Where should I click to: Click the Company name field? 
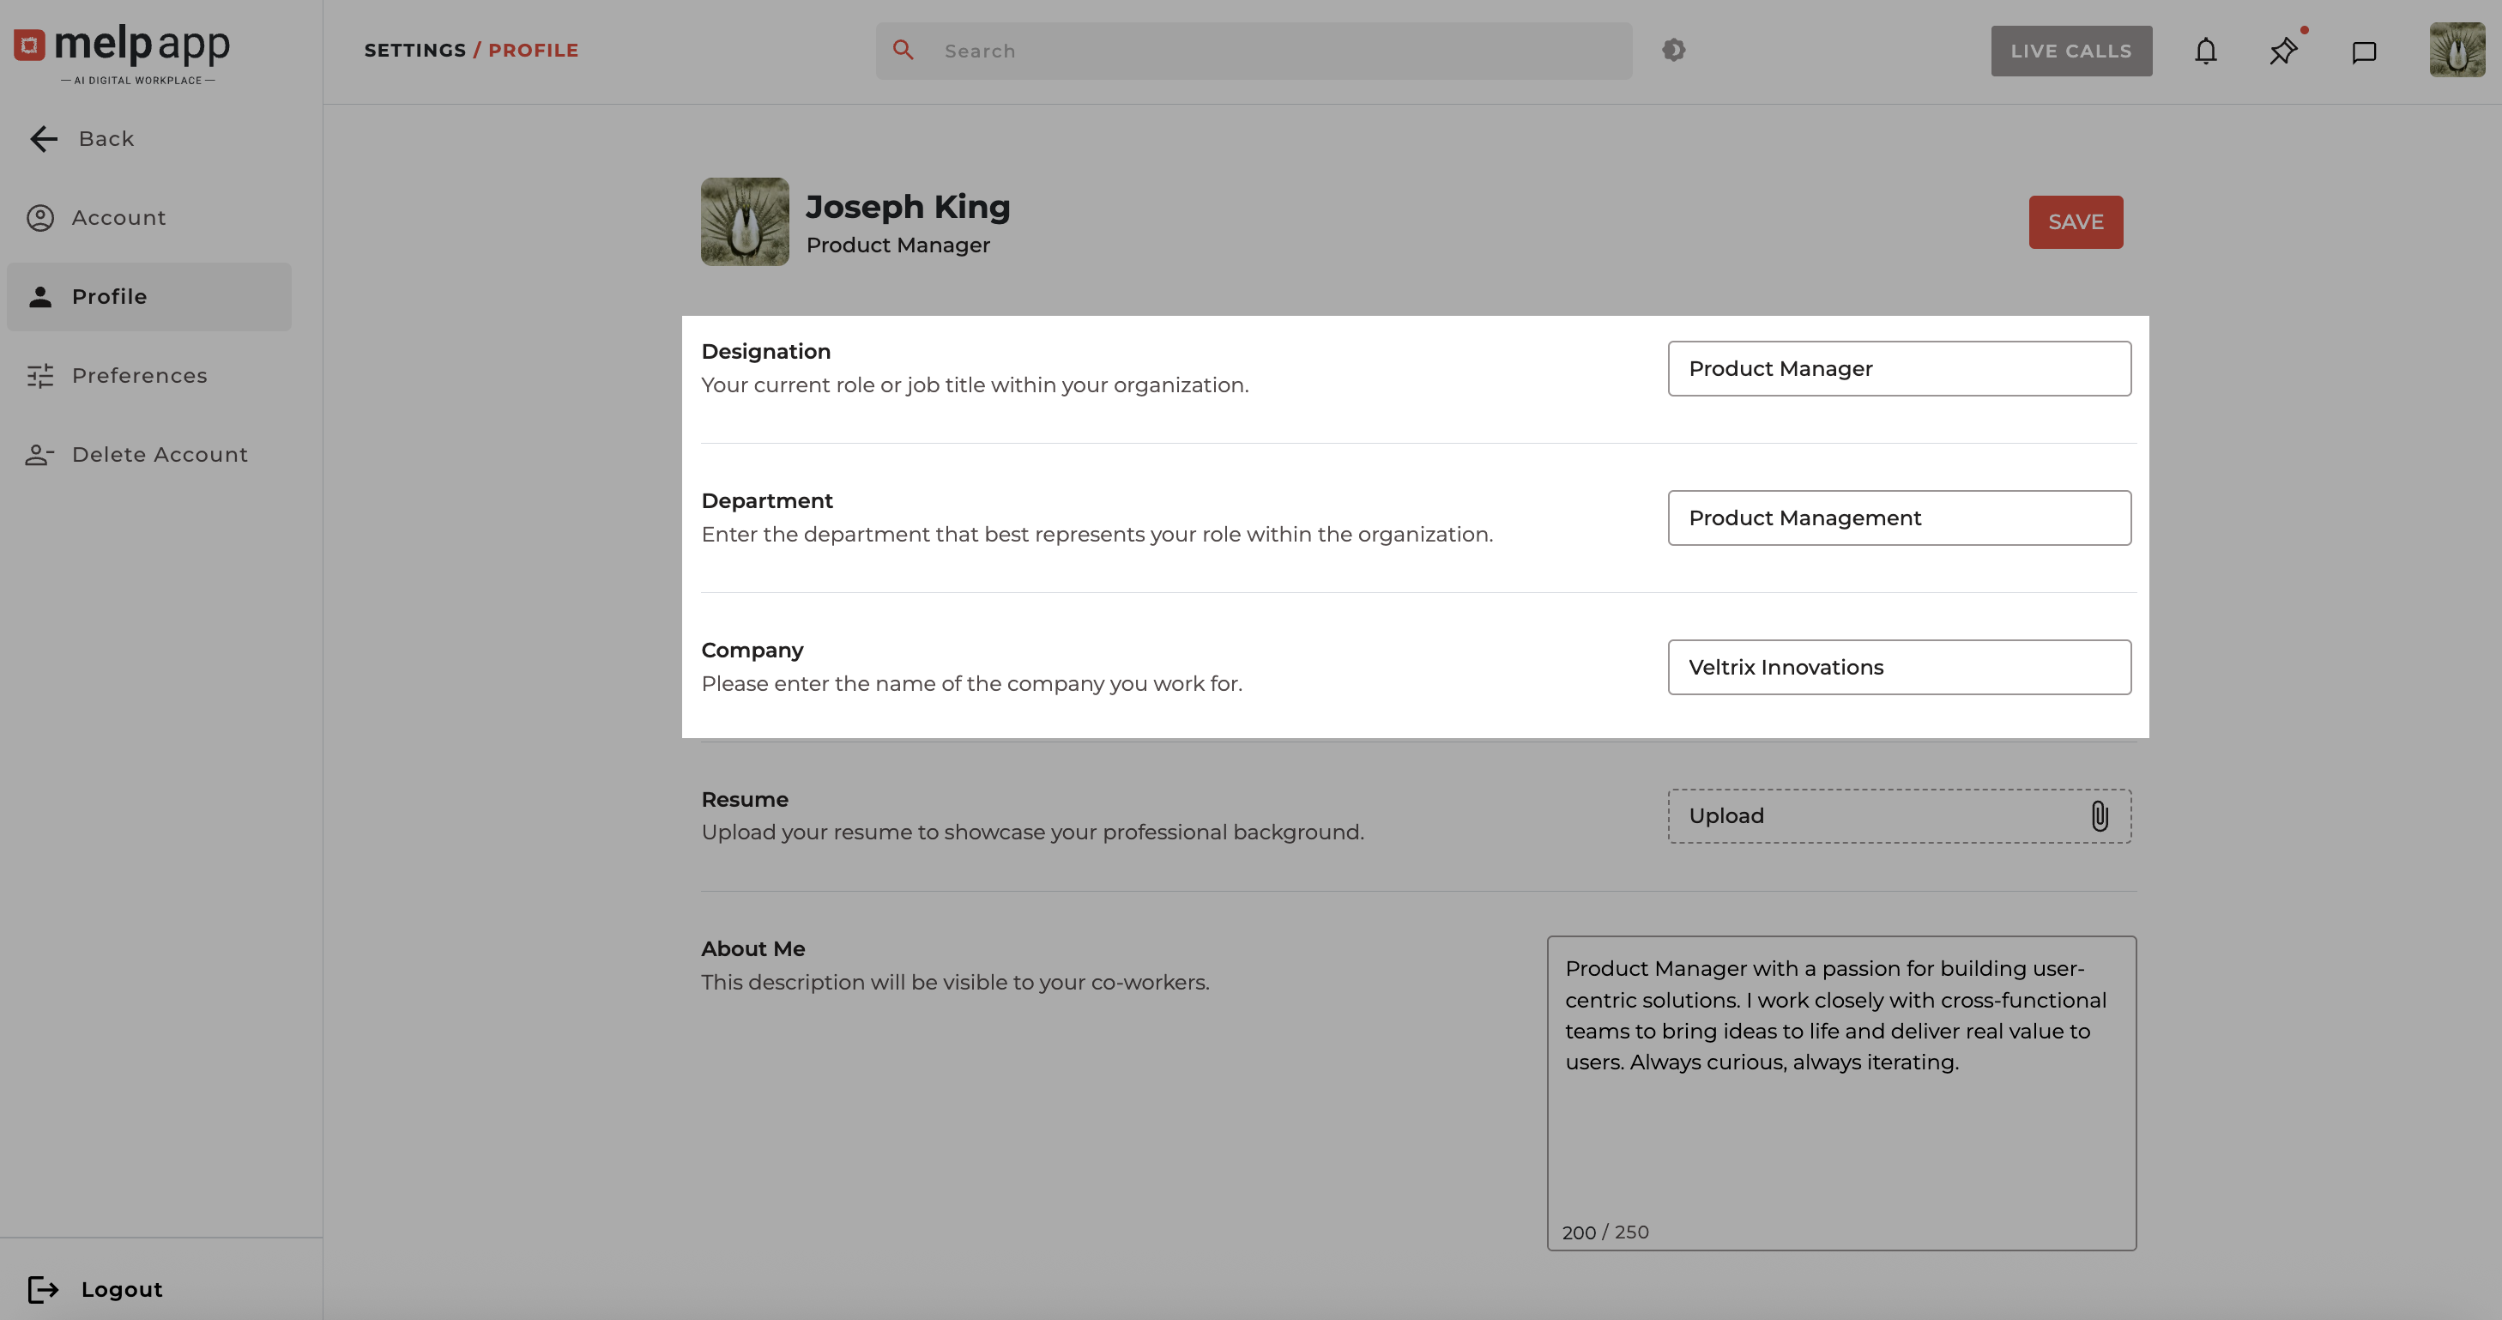point(1899,667)
